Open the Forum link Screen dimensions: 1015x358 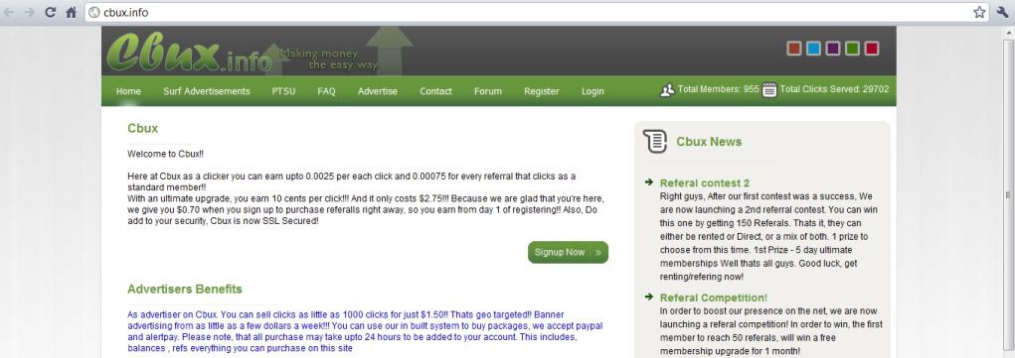point(487,91)
